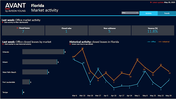Select the Activity tab

(148, 13)
